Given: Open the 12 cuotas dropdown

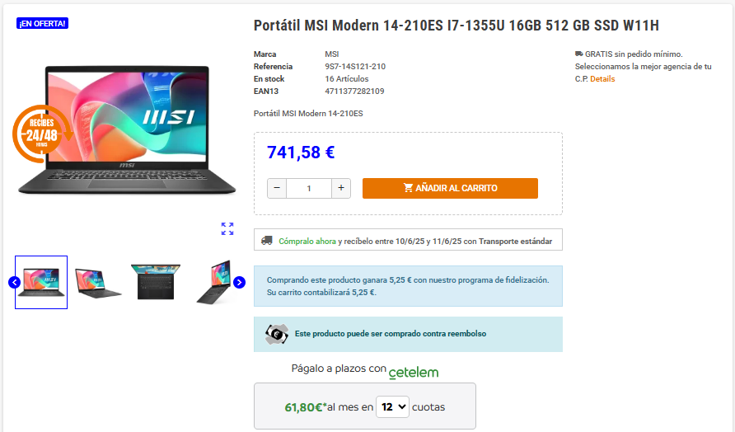Looking at the screenshot, I should coord(393,406).
